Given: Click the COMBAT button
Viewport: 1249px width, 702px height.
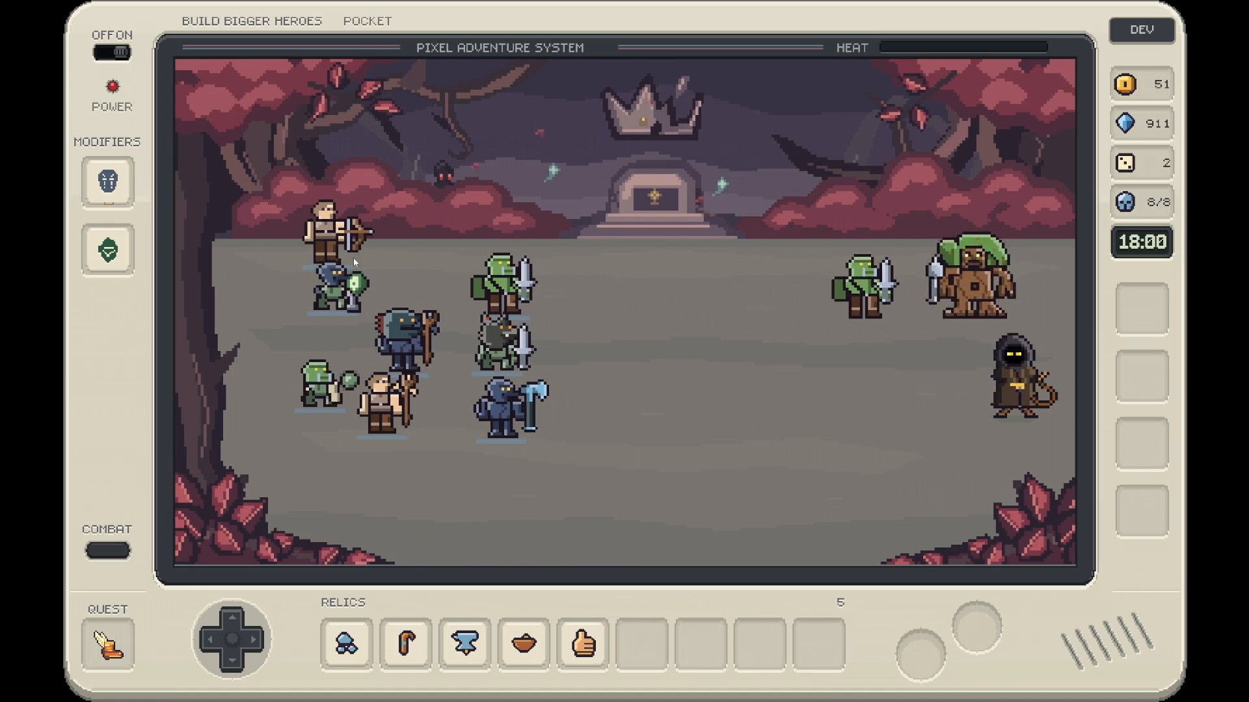Looking at the screenshot, I should (x=108, y=551).
